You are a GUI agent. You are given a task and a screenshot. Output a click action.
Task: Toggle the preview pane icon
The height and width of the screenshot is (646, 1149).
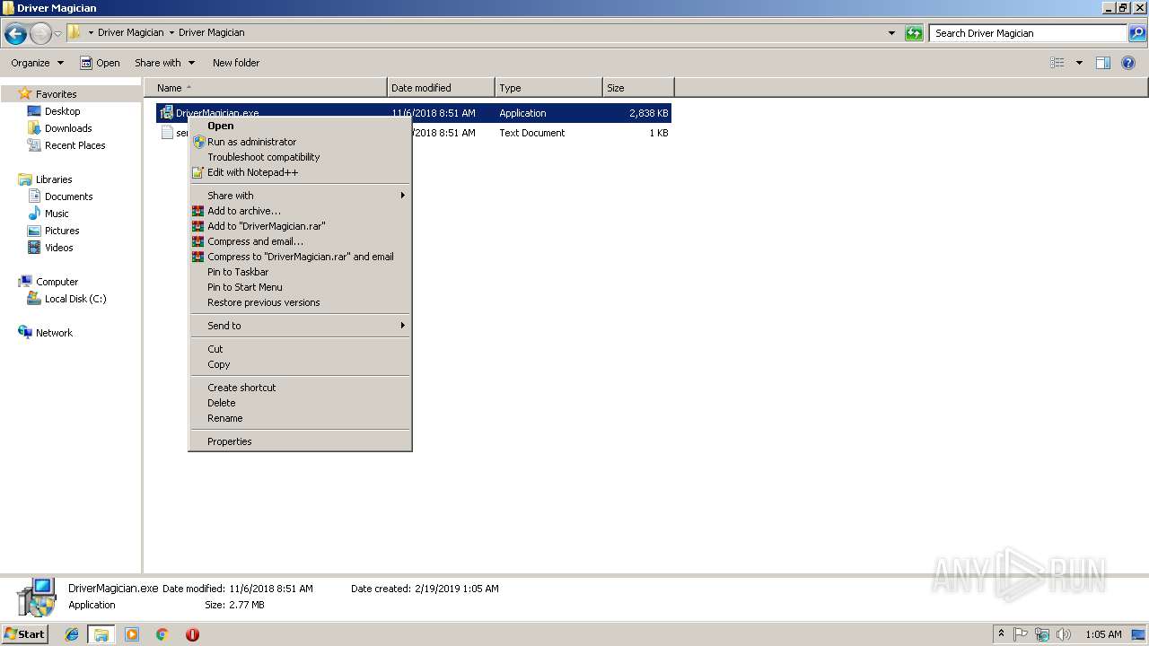pyautogui.click(x=1103, y=63)
